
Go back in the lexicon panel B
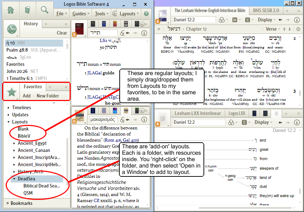127,33
